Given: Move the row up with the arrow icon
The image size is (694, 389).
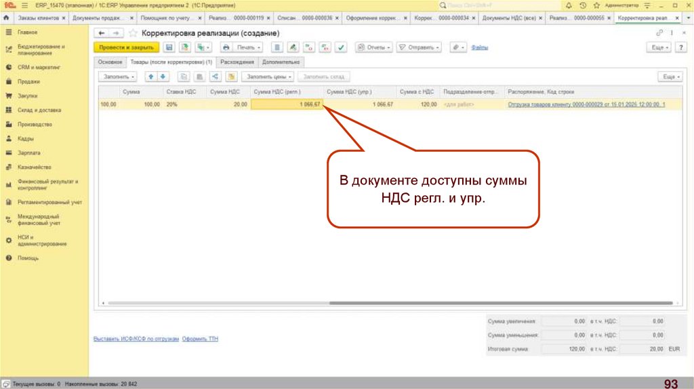Looking at the screenshot, I should [x=151, y=77].
